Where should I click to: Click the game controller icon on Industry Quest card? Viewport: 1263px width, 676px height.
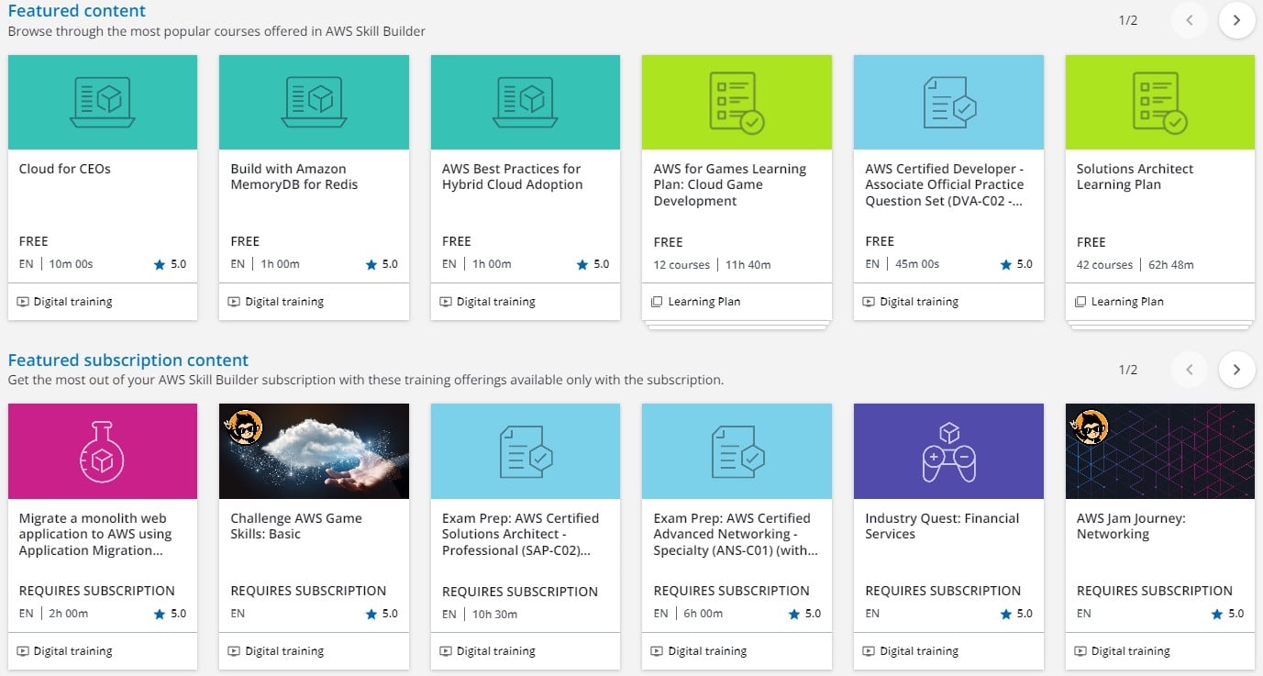948,451
